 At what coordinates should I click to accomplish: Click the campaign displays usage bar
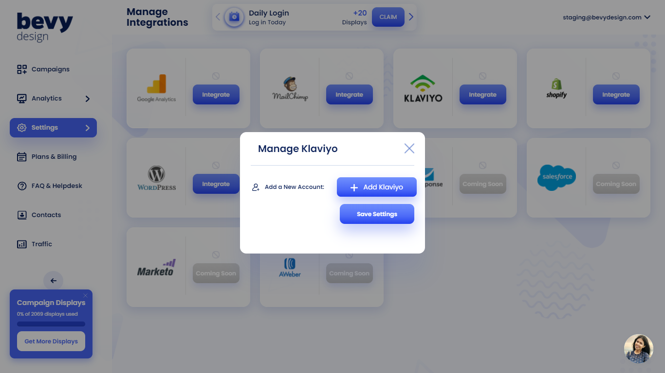51,324
